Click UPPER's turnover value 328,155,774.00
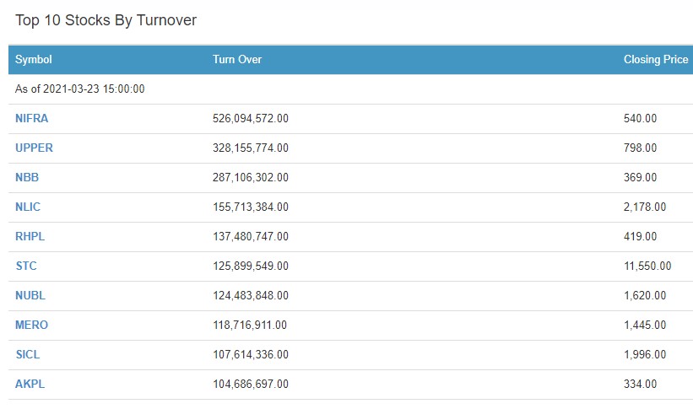The image size is (693, 409). click(x=251, y=148)
